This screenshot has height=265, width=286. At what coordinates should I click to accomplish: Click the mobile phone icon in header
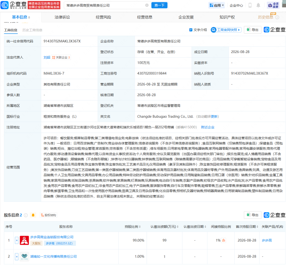250,5
